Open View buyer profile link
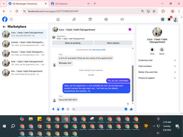 (x=99, y=50)
